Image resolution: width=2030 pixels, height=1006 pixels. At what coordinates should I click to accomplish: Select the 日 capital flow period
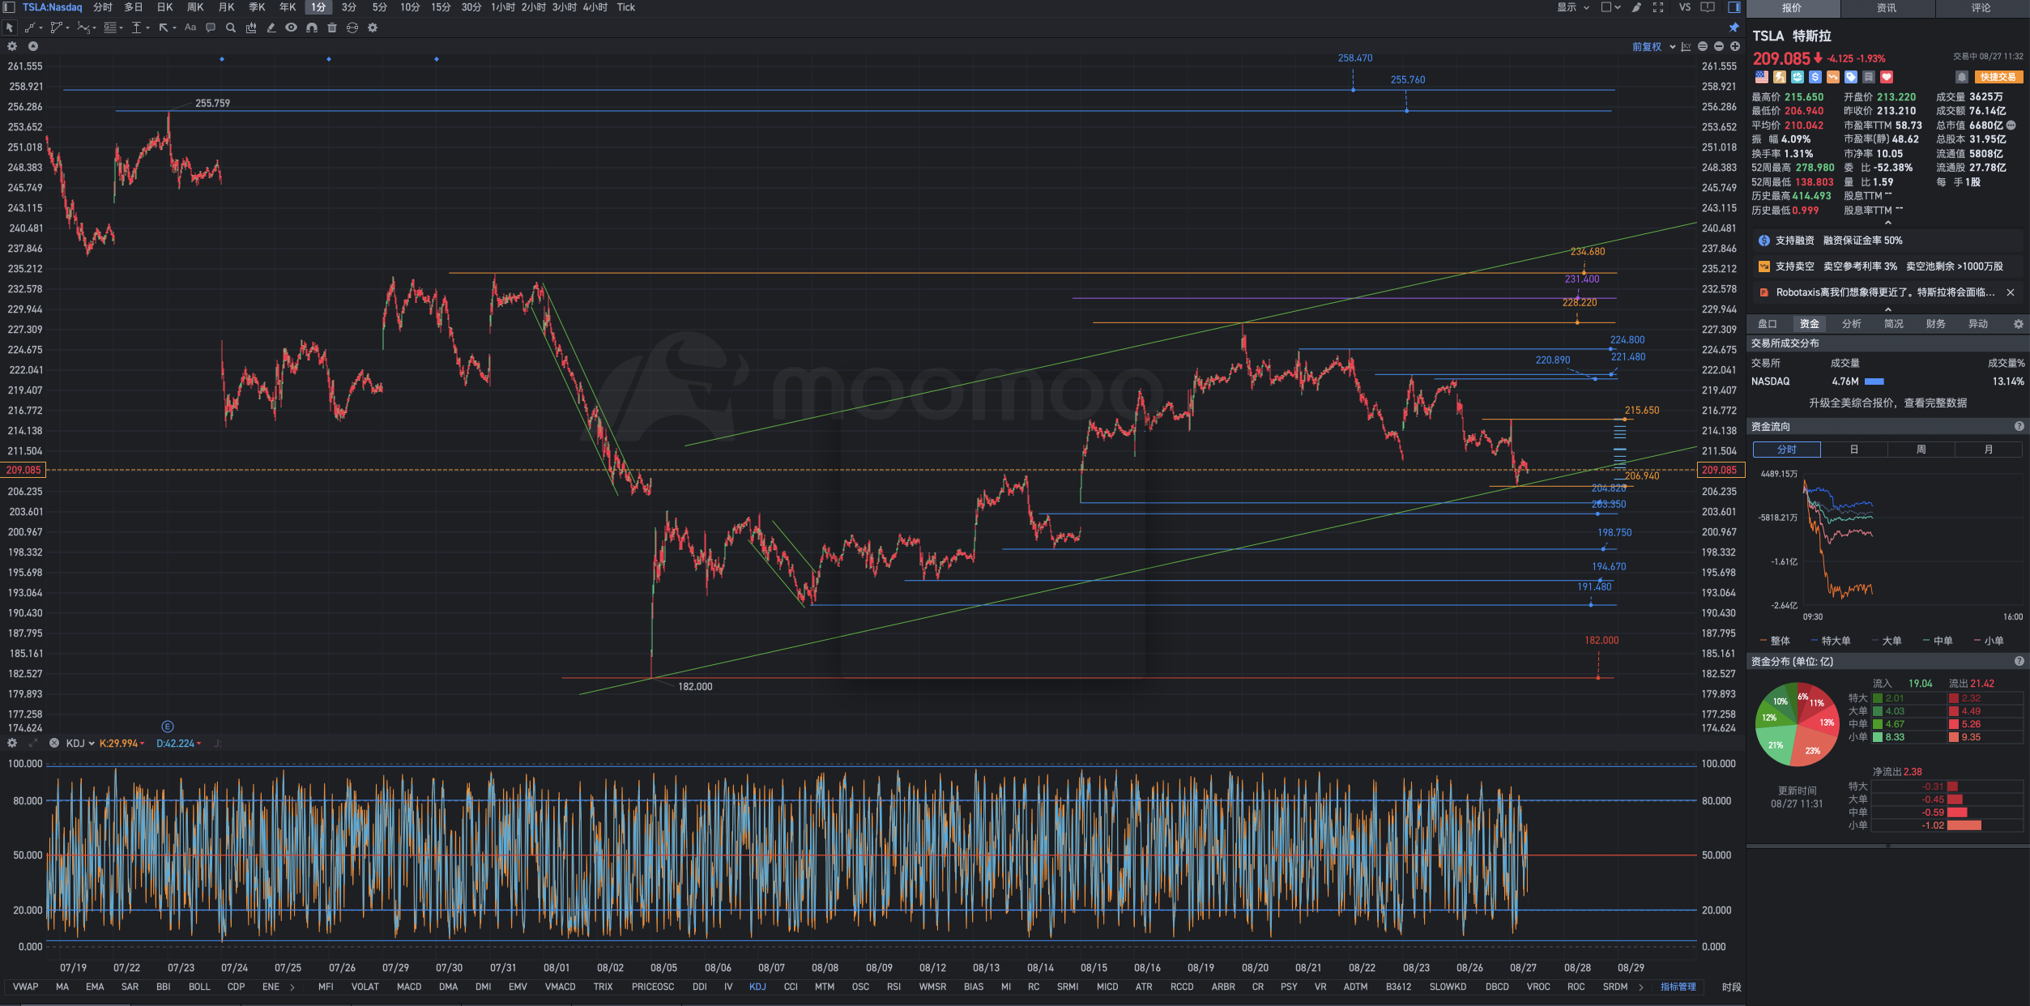pyautogui.click(x=1854, y=450)
